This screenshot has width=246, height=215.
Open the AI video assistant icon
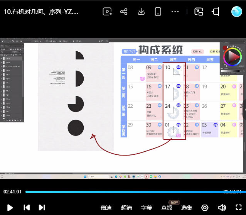107,12
